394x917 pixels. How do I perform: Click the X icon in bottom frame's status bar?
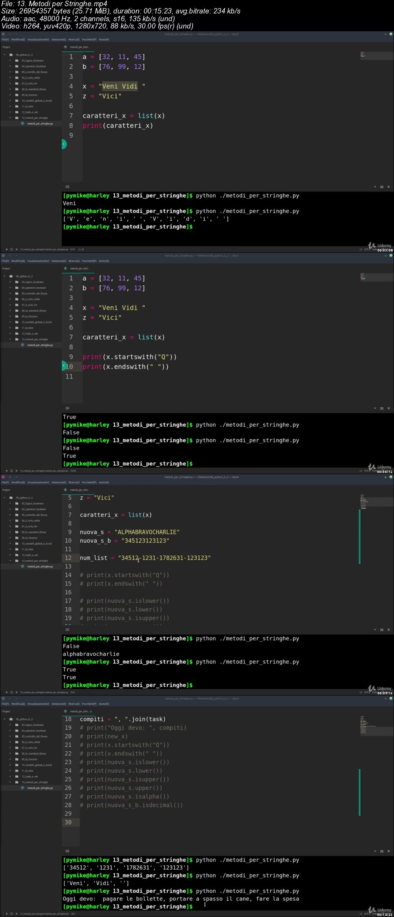(16, 914)
